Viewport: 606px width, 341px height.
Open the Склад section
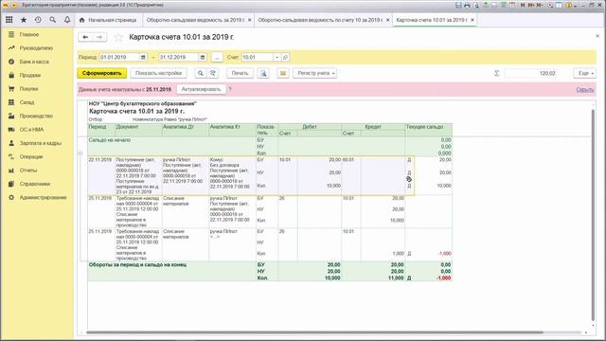(27, 102)
